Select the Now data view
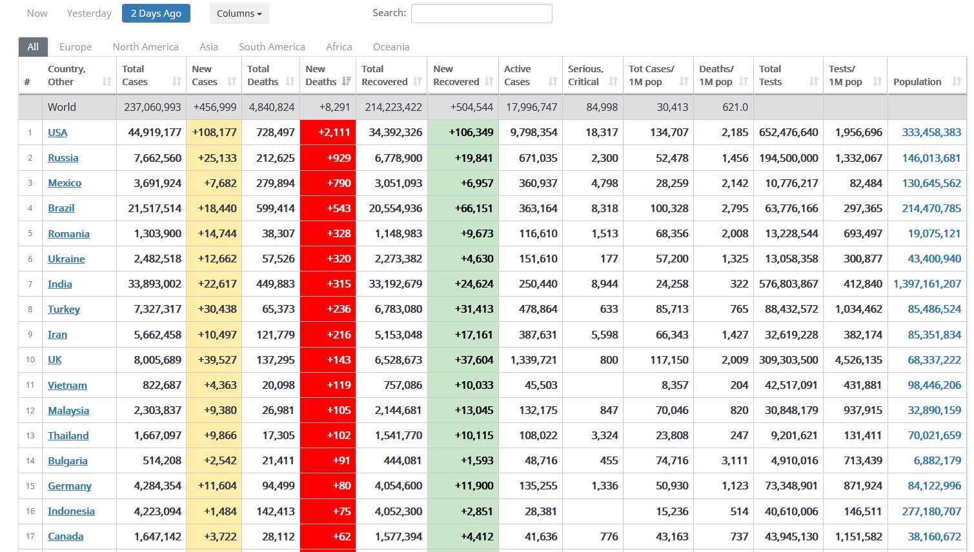 [37, 14]
